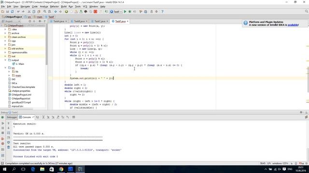This screenshot has width=309, height=173.
Task: Click the Undo toolbar arrow
Action: [x=18, y=12]
